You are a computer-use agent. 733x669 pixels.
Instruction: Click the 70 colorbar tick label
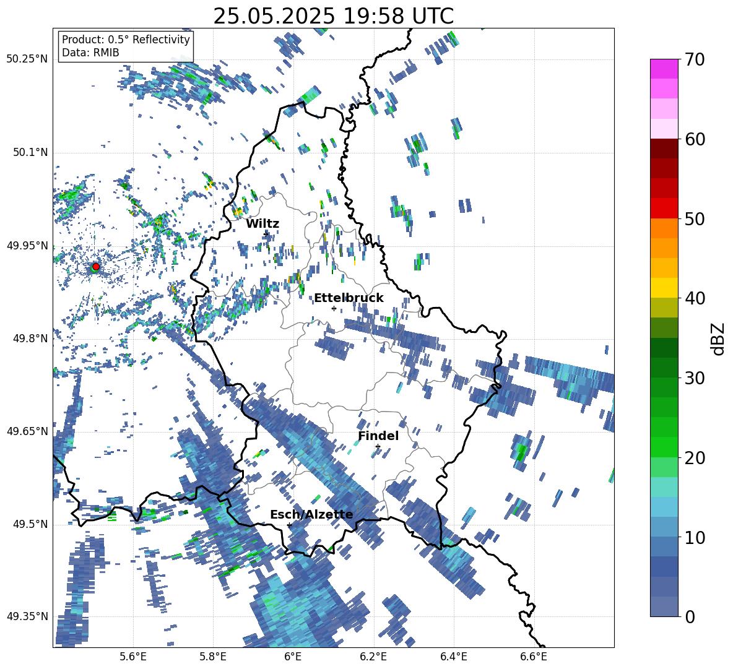[695, 59]
